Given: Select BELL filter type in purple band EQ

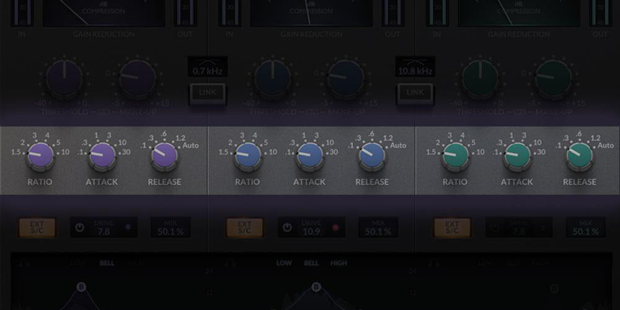Looking at the screenshot, I should click(x=107, y=263).
